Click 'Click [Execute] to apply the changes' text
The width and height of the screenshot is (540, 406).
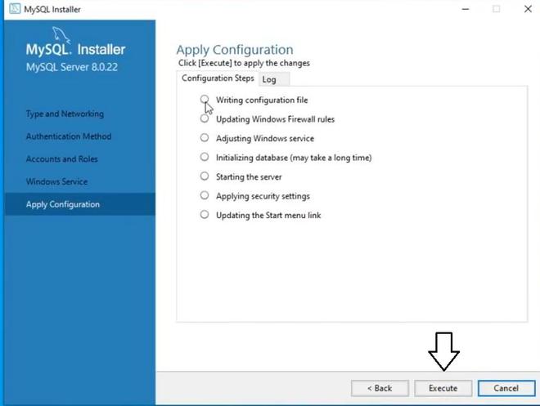coord(244,63)
